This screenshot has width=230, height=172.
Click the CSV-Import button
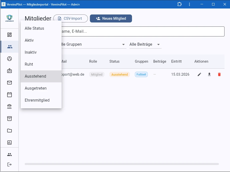70,18
